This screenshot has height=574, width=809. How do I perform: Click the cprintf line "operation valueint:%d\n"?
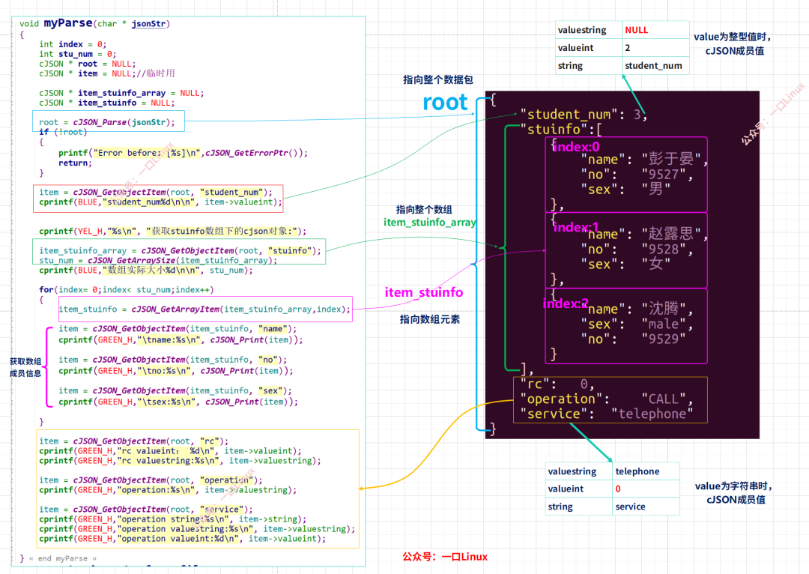182,539
